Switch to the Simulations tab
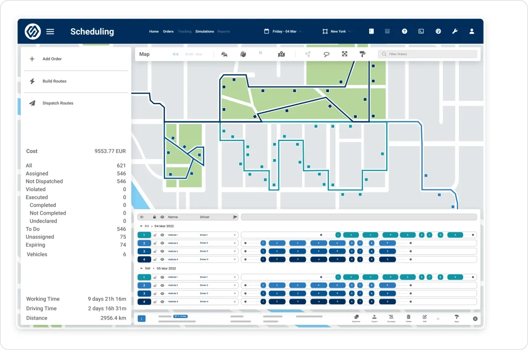This screenshot has width=528, height=350. (205, 31)
